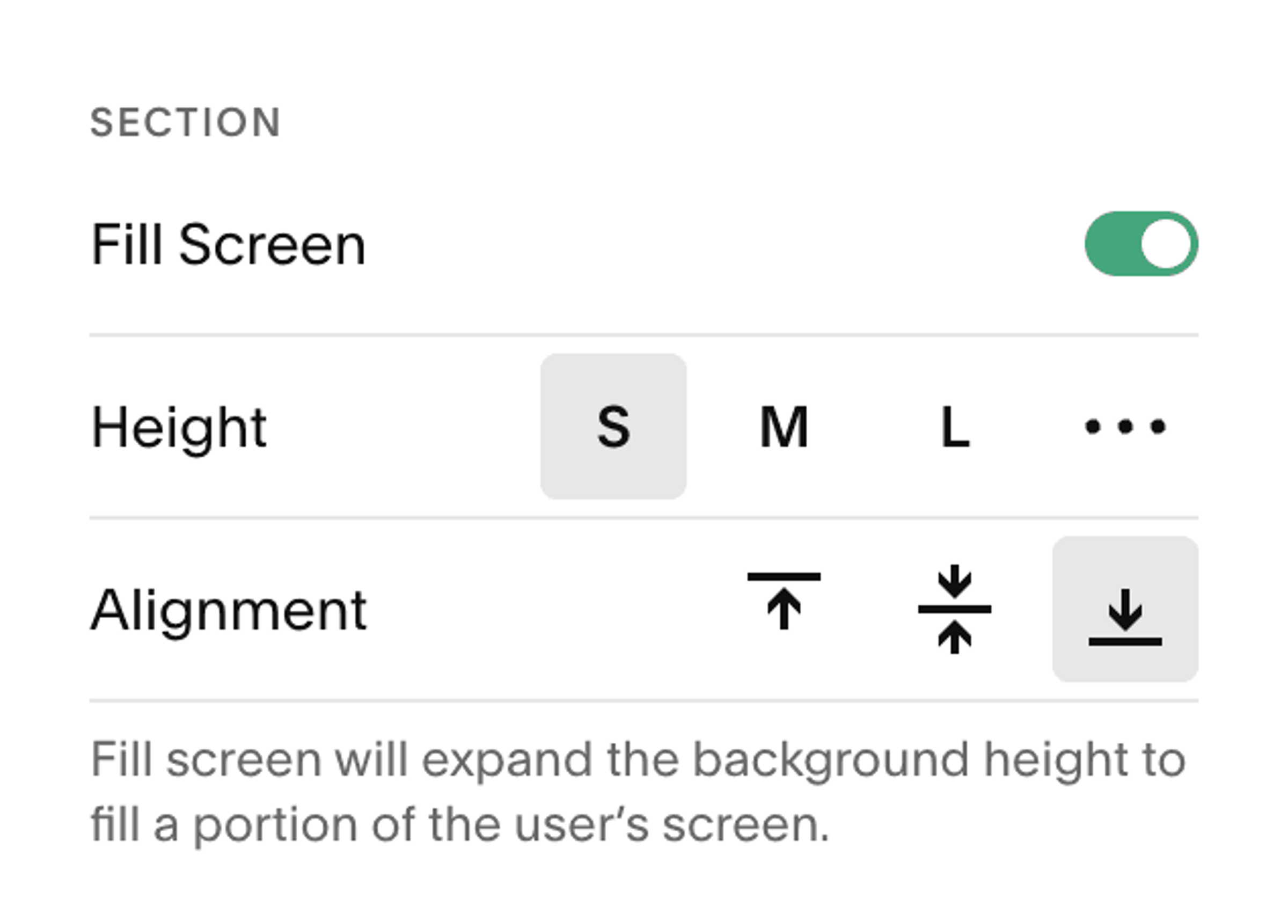The image size is (1288, 922).
Task: Set section height to S
Action: 613,426
